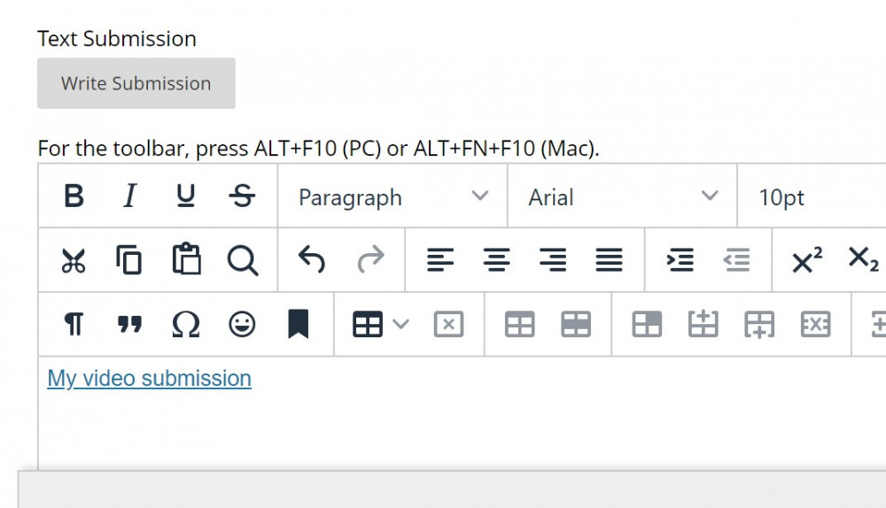Increase indent of paragraph
Image resolution: width=886 pixels, height=508 pixels.
point(680,260)
